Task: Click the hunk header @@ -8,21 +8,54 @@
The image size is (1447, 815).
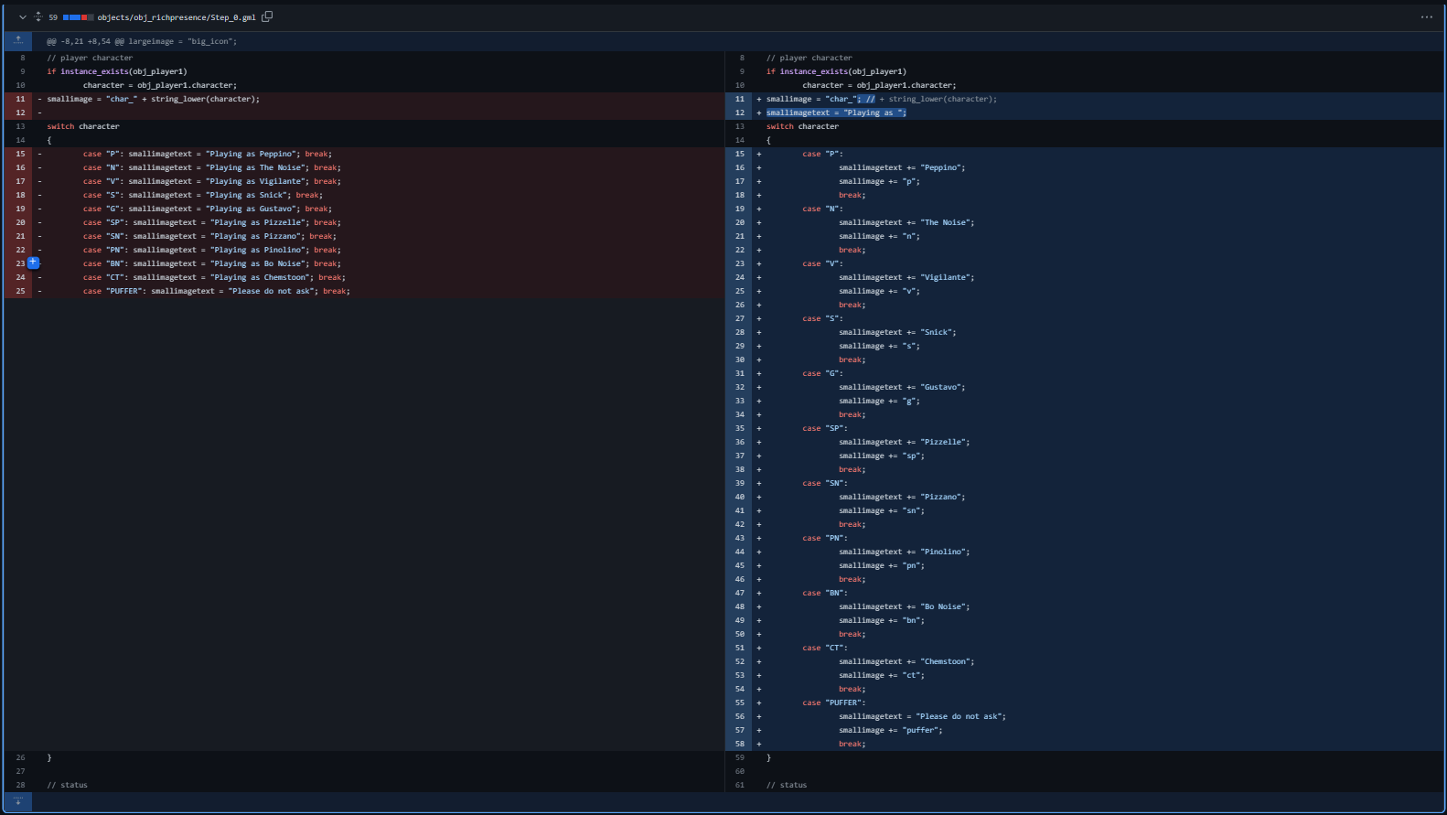Action: (x=142, y=41)
